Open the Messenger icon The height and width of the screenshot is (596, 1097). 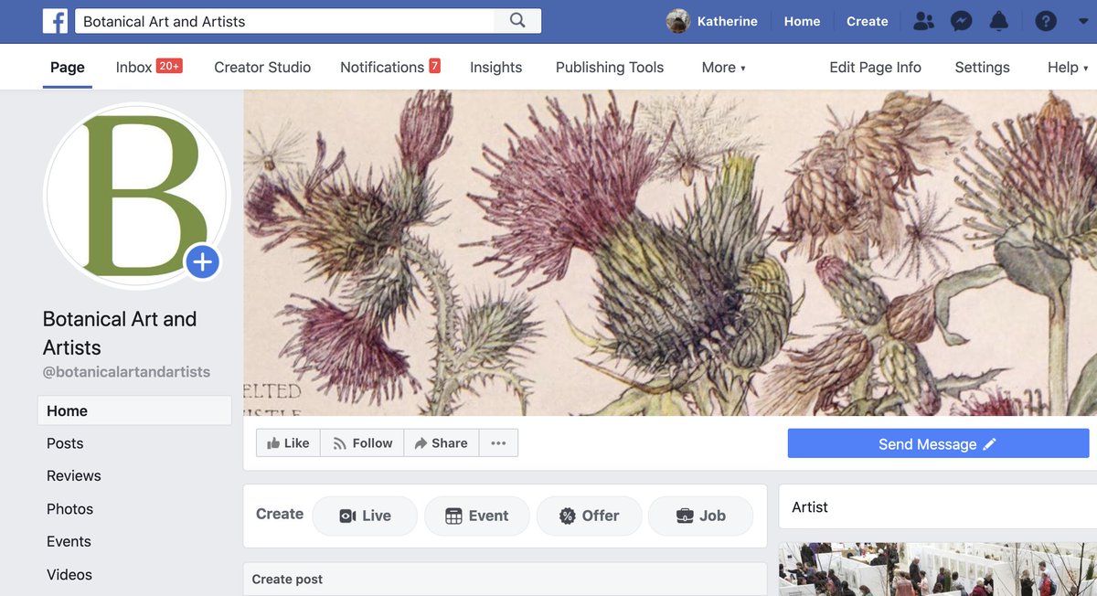(x=961, y=21)
